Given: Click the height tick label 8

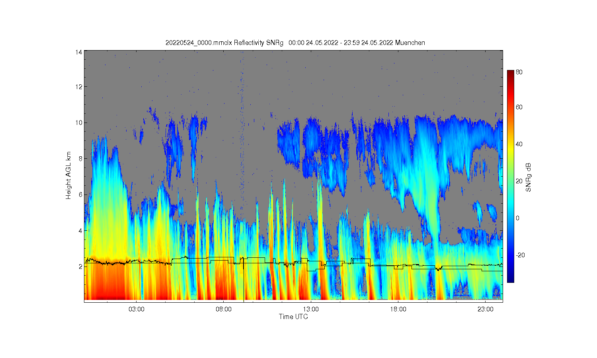Looking at the screenshot, I should (80, 159).
